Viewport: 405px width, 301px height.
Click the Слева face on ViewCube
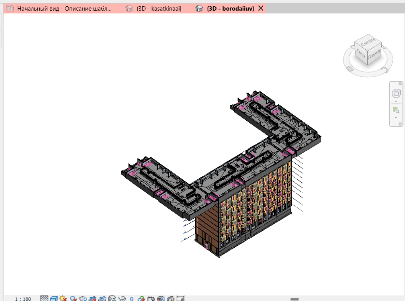(x=360, y=52)
